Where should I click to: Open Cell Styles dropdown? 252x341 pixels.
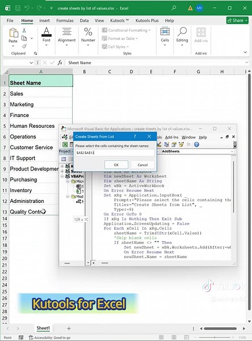115,47
